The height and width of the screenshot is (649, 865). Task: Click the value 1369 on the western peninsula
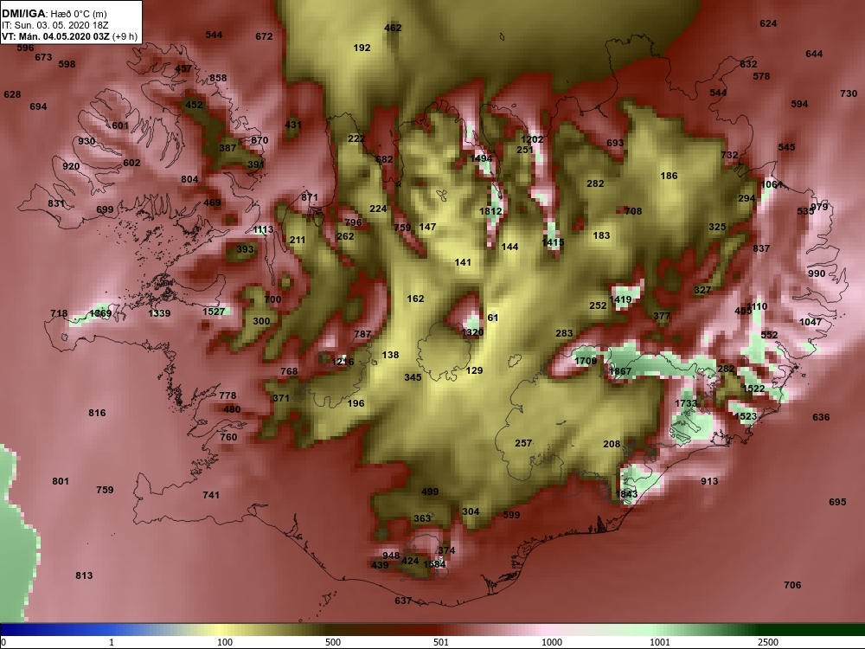coord(100,313)
